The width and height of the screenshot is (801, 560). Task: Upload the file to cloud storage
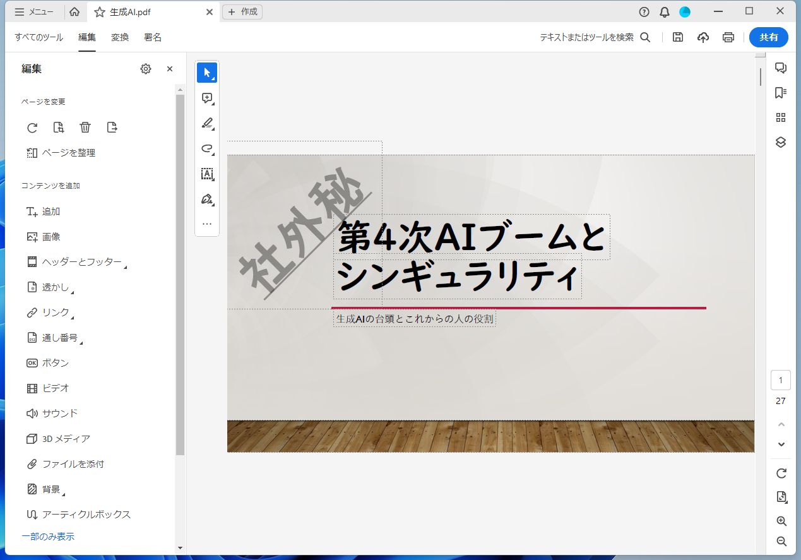click(703, 37)
